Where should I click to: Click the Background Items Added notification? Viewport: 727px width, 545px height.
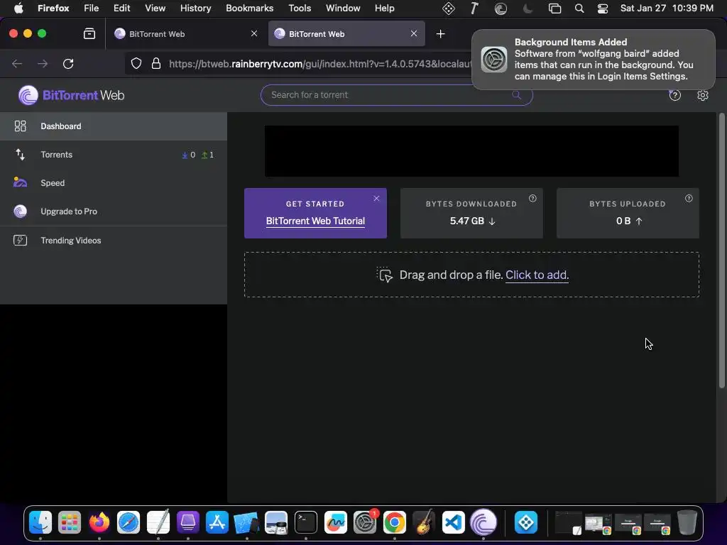(594, 60)
